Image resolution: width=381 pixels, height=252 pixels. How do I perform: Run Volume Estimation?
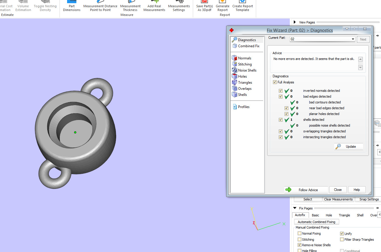click(23, 6)
